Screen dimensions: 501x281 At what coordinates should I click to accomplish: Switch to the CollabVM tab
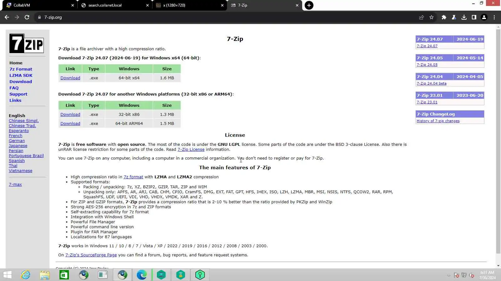(x=39, y=5)
